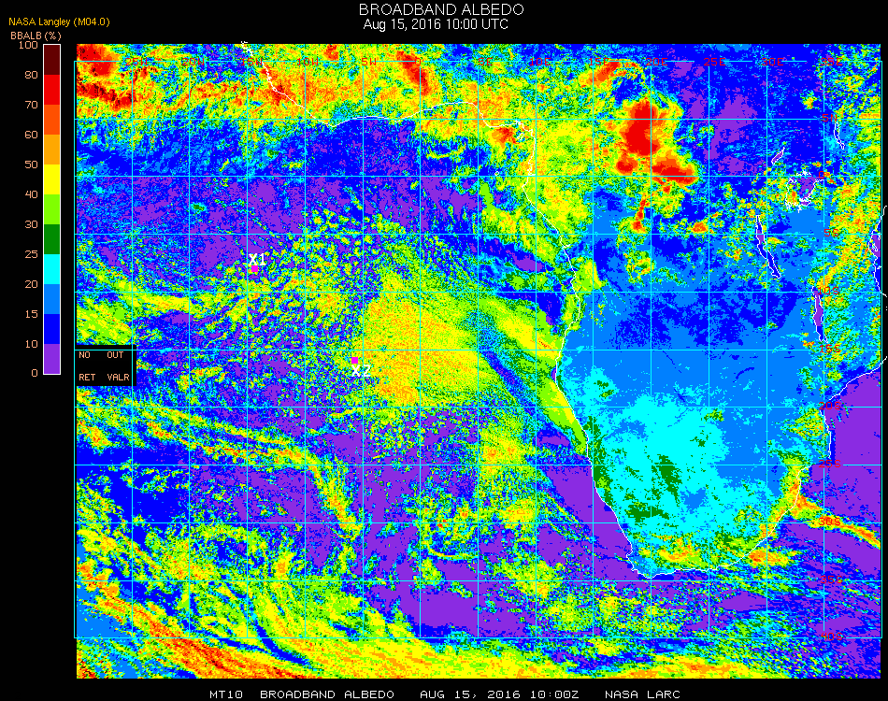888x701 pixels.
Task: Click the '35S' latitude label
Action: [831, 579]
